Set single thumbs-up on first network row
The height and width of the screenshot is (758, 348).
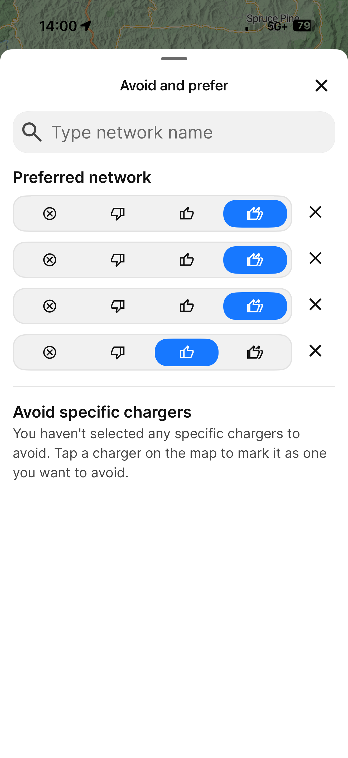tap(187, 214)
